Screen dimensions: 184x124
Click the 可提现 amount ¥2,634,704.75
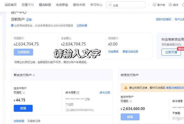pyautogui.click(x=26, y=44)
